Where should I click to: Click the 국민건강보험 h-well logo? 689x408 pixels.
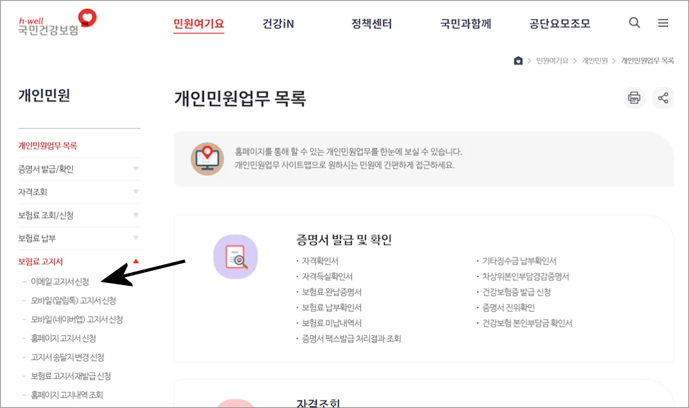[57, 22]
